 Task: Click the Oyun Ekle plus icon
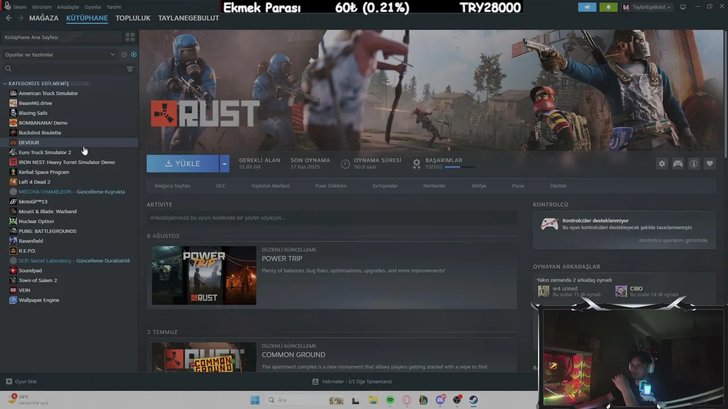(x=9, y=382)
